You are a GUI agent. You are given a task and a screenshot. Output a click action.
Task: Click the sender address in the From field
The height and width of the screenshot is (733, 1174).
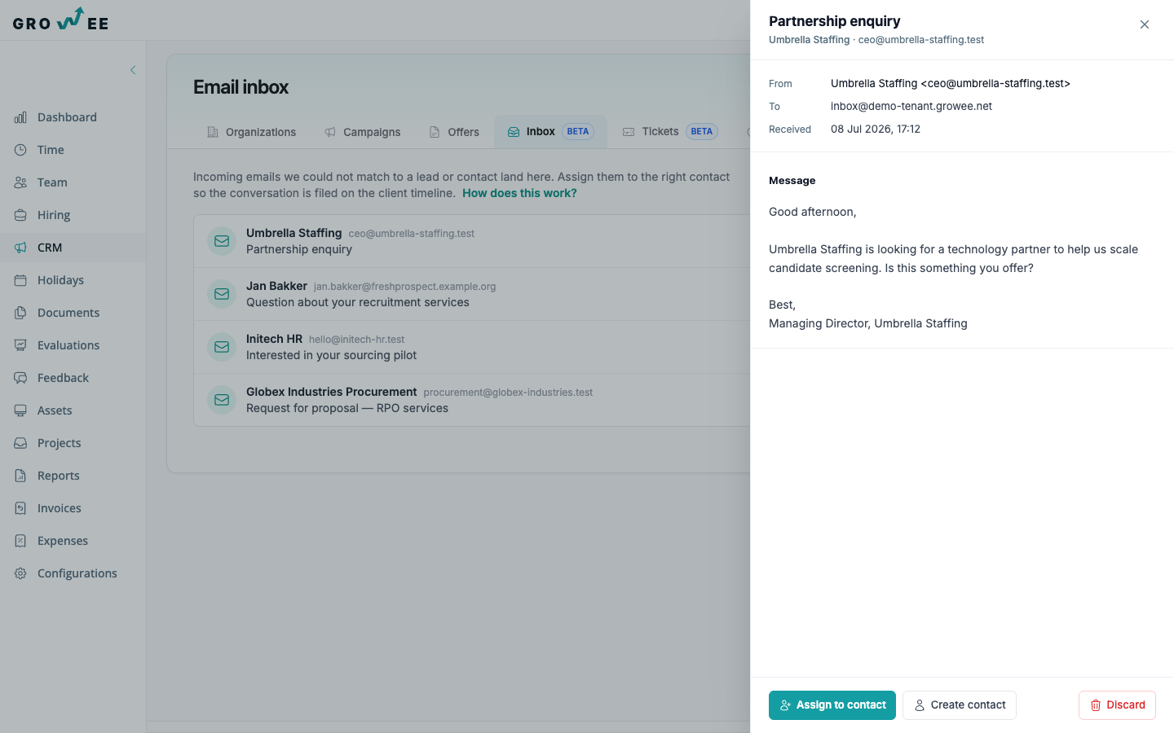click(x=951, y=83)
